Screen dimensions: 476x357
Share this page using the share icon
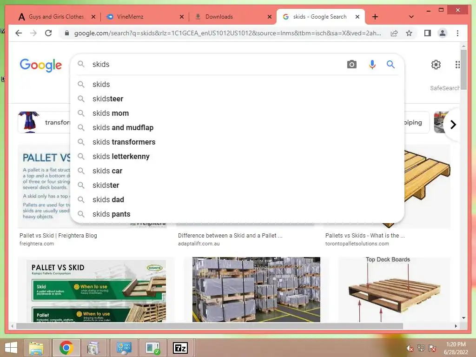(394, 33)
